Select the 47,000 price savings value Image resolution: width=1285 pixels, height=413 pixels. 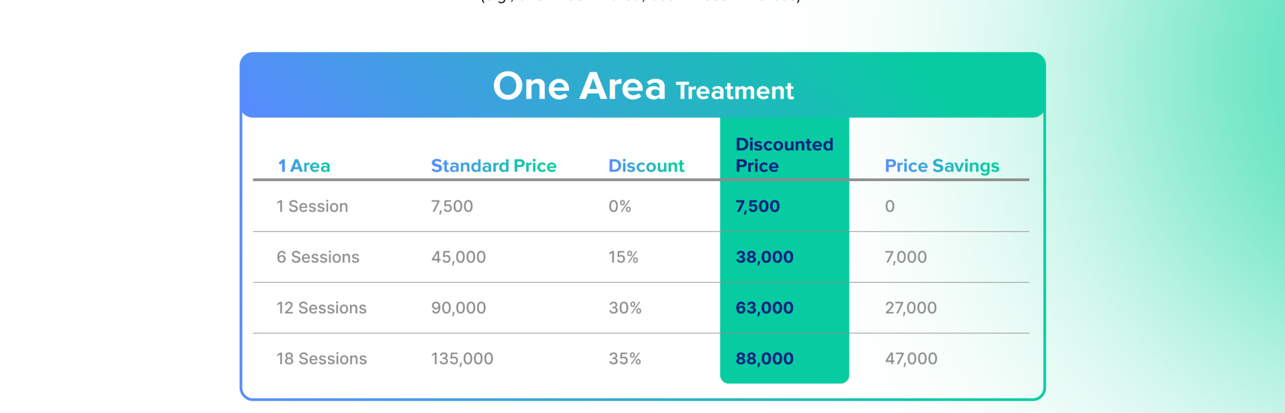click(911, 359)
